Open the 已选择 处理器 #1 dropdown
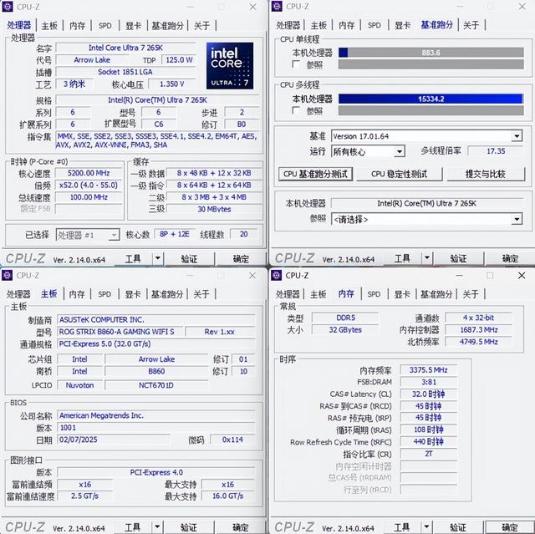The height and width of the screenshot is (534, 535). 114,235
